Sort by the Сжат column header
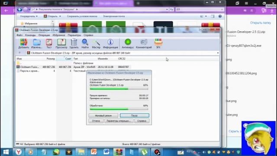The image size is (277, 156). click(64, 58)
